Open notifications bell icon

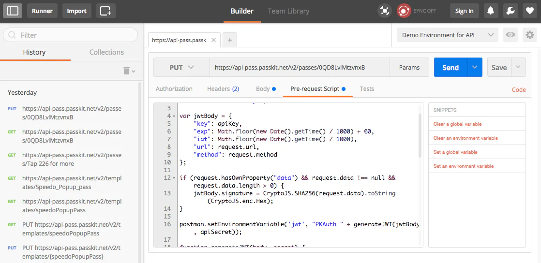(490, 11)
